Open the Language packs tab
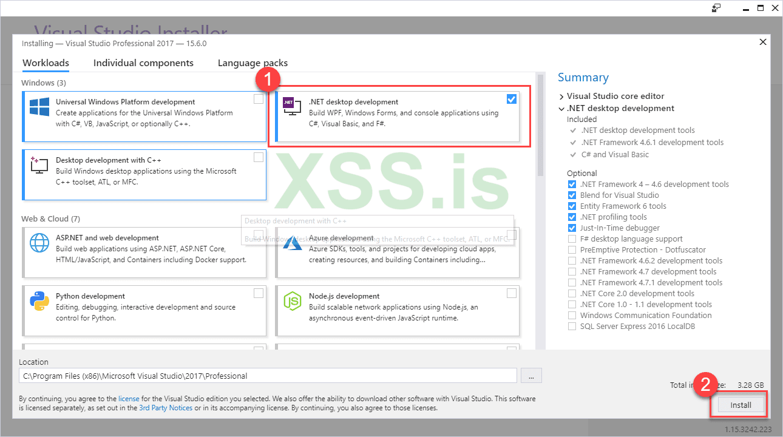Viewport: 783px width, 437px height. 253,63
